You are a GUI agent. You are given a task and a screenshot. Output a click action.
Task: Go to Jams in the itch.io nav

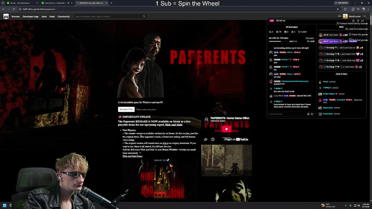point(44,17)
